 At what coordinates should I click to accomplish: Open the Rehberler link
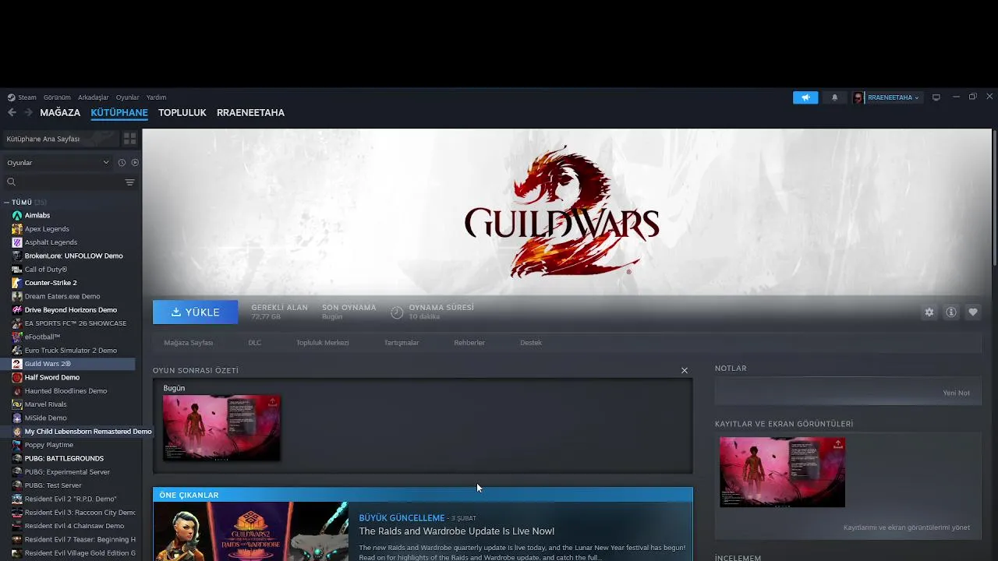[x=469, y=343]
